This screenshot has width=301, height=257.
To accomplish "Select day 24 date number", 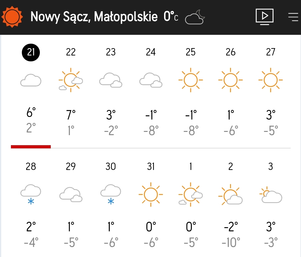I will [151, 52].
